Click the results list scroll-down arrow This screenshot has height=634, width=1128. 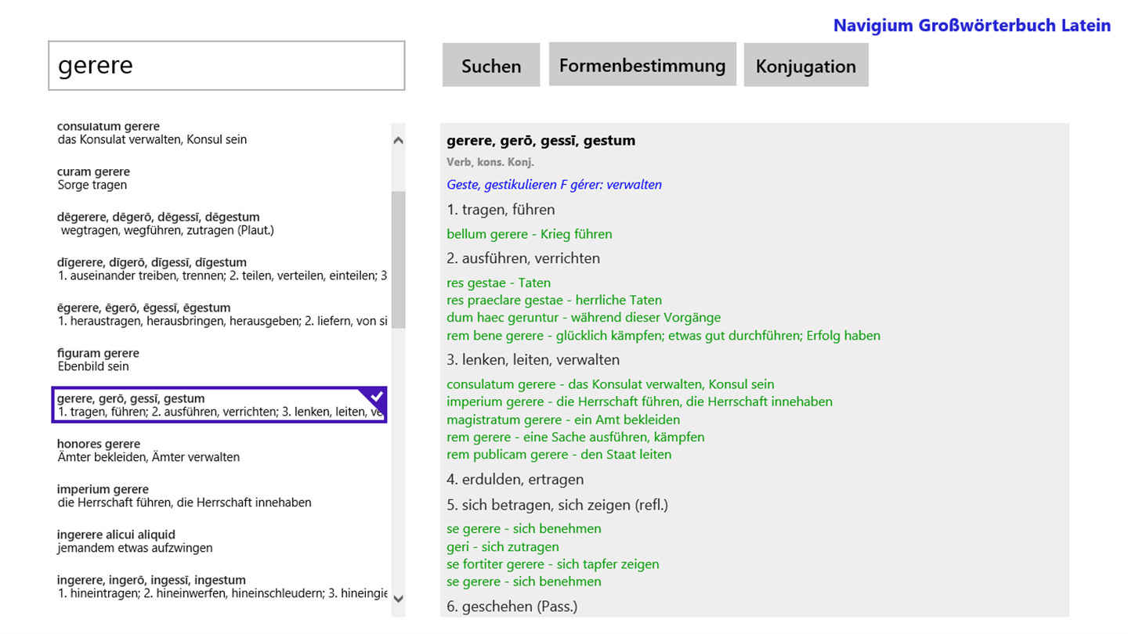click(x=398, y=599)
